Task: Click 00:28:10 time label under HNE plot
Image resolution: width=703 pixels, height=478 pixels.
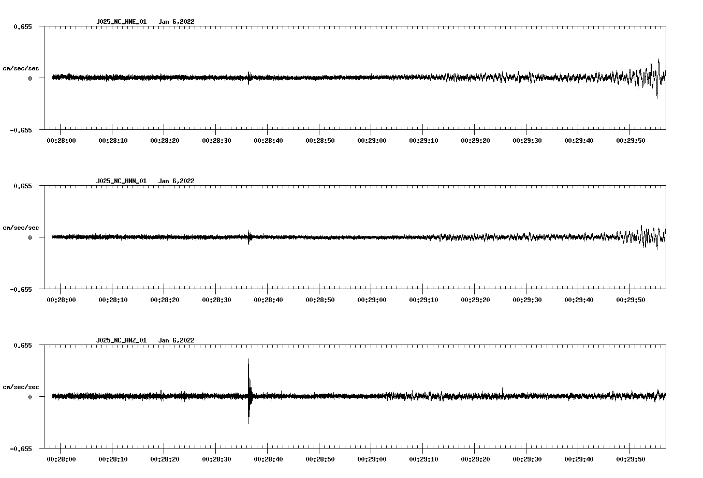Action: (113, 140)
